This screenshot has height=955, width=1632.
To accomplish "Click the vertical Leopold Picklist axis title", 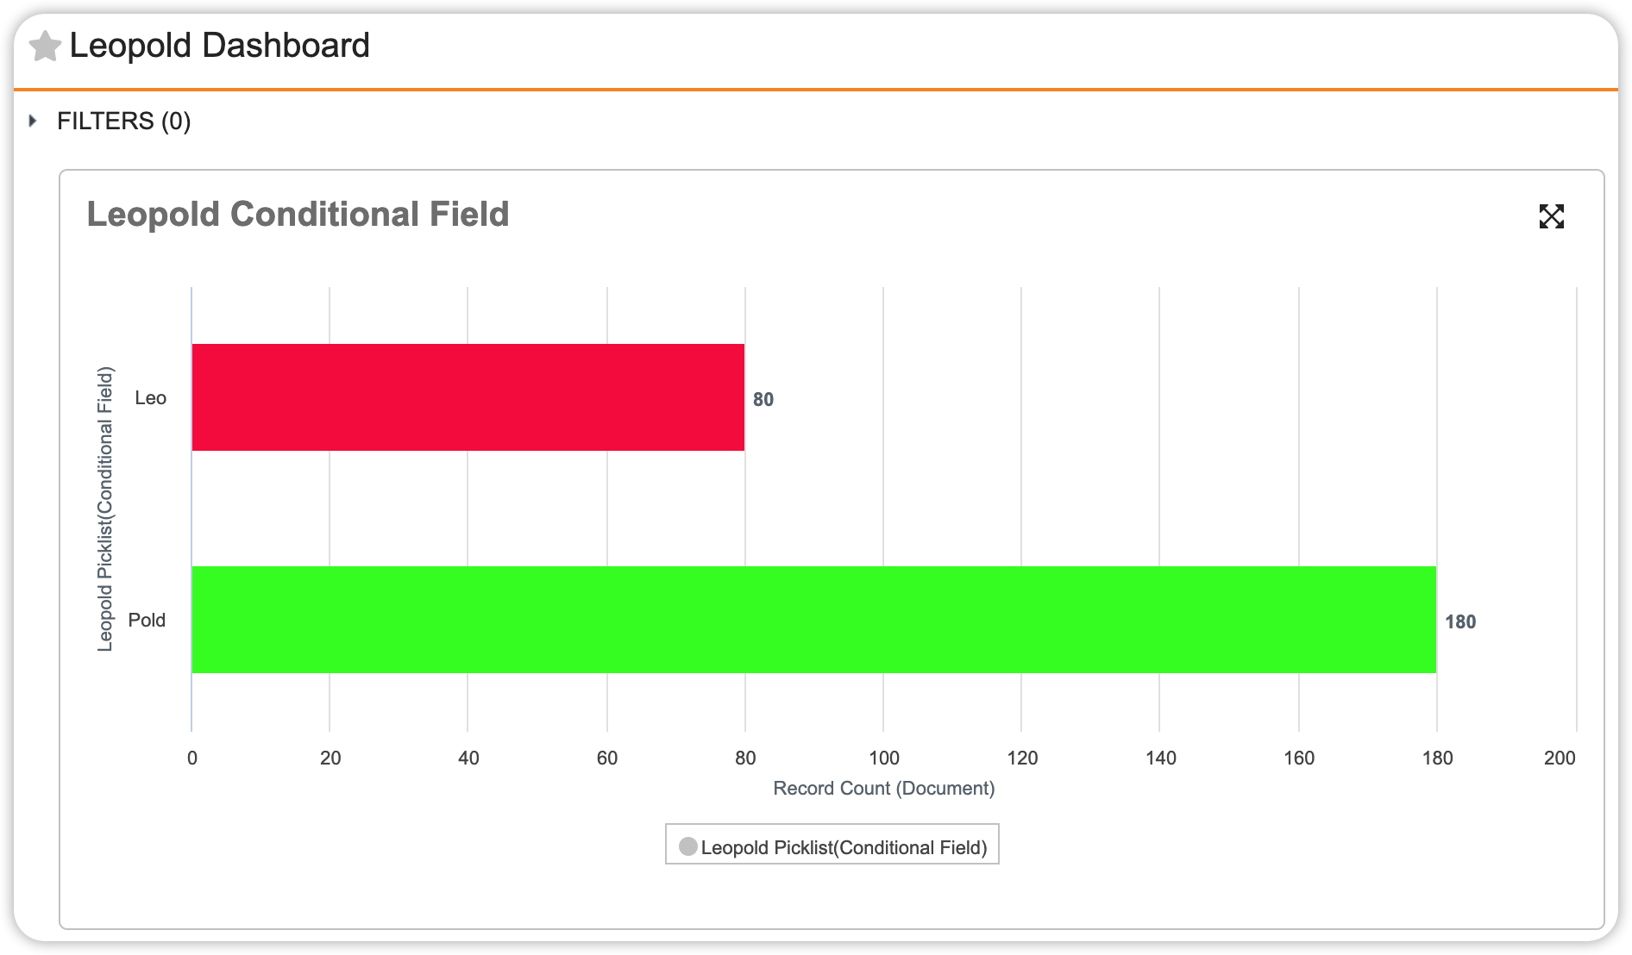I will pos(105,509).
